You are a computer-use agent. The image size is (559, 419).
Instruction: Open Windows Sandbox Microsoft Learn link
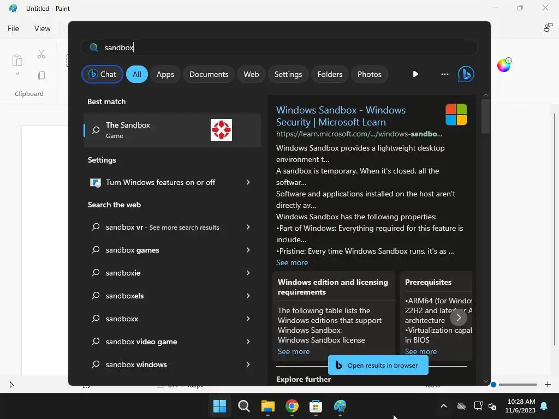coord(341,116)
